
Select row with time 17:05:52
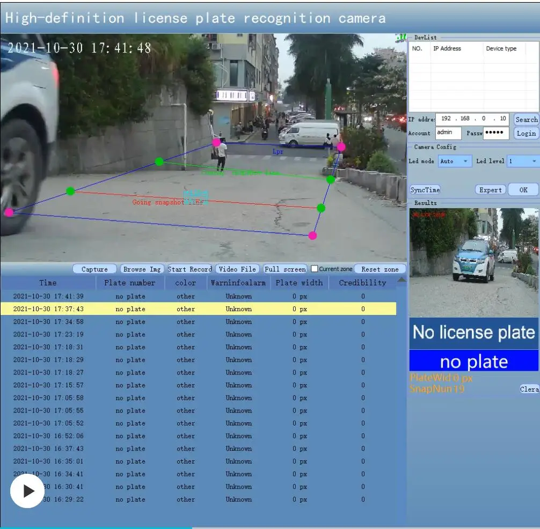pos(199,423)
